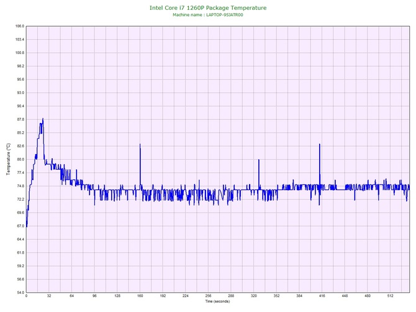Select the 106.0 value on temperature axis
Screen dimensions: 416x312
pyautogui.click(x=20, y=26)
